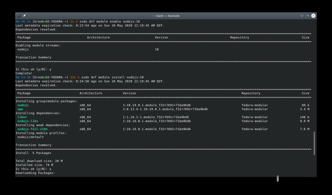Click stream version '10' in first table
Viewport: 332px width, 195px height.
click(x=157, y=50)
